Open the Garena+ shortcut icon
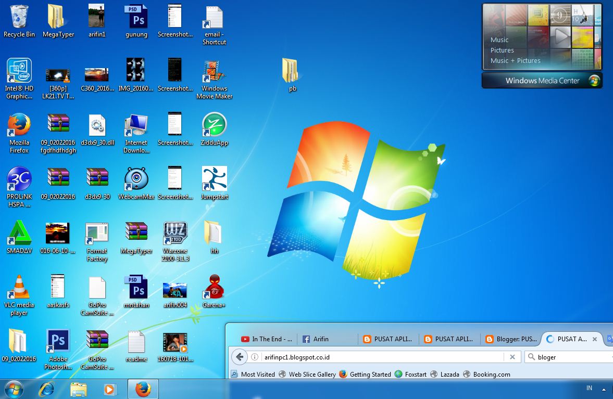This screenshot has height=399, width=613. click(x=214, y=287)
